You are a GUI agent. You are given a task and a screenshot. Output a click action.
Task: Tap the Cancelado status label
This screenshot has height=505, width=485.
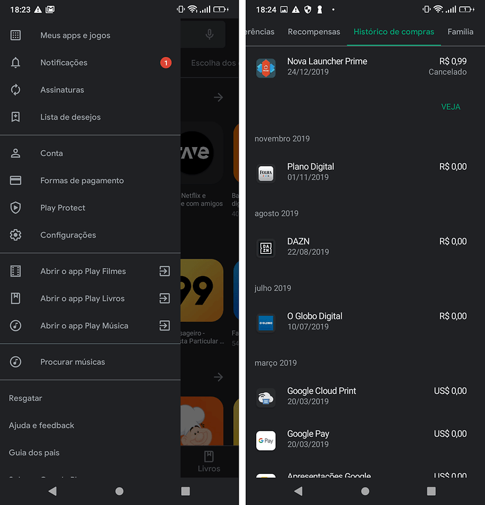[448, 72]
